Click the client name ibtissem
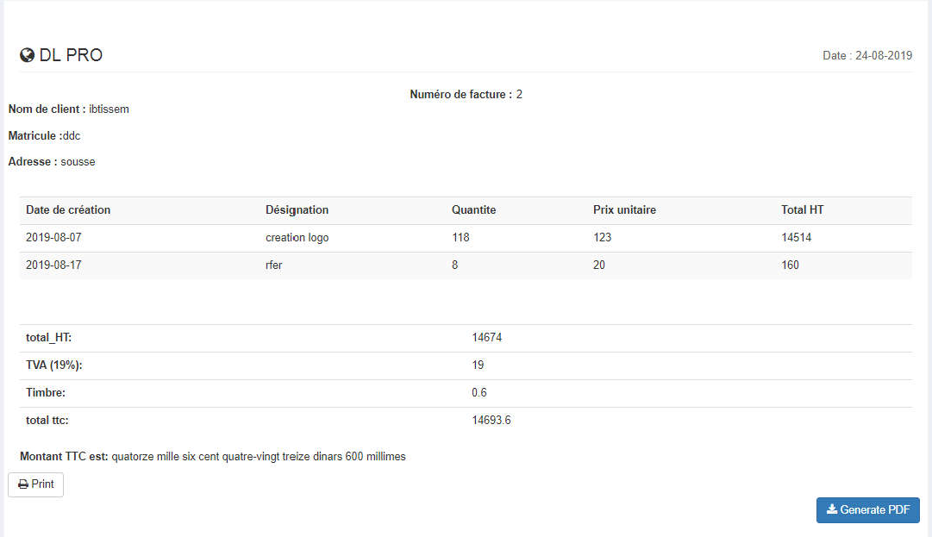This screenshot has height=537, width=932. (109, 109)
